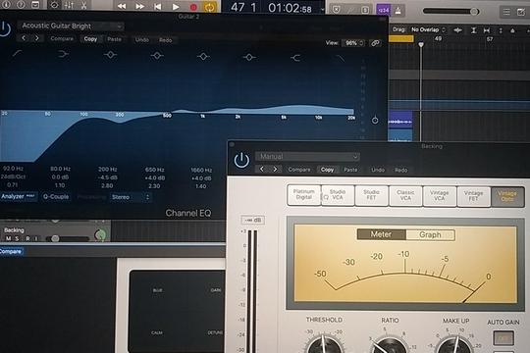Image resolution: width=530 pixels, height=353 pixels.
Task: Click Paste in the Channel EQ header
Action: 114,39
